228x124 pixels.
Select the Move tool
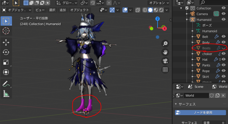(x=6, y=42)
